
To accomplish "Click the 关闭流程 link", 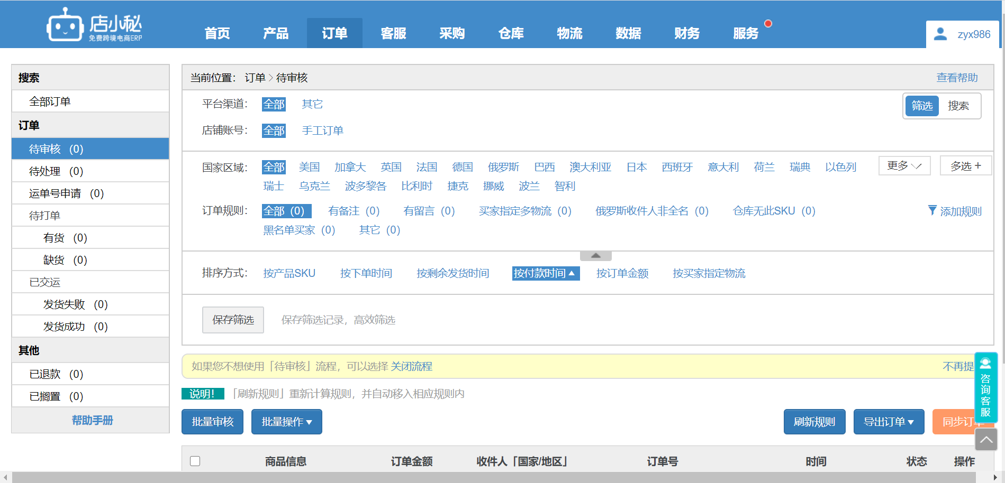I will (x=412, y=366).
